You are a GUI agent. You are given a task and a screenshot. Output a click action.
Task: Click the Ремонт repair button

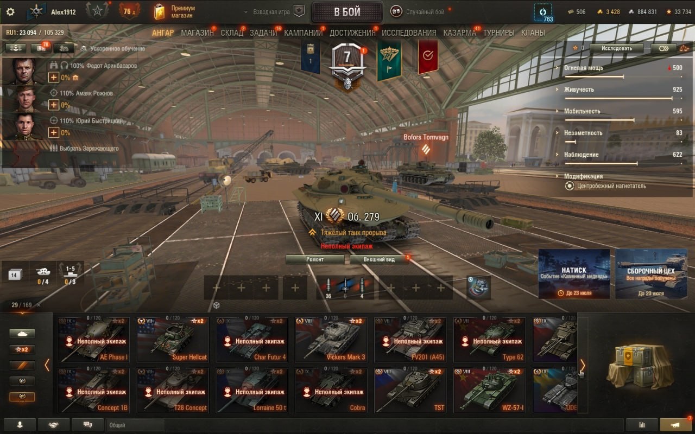(x=315, y=259)
